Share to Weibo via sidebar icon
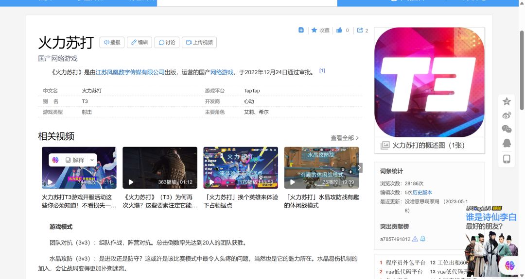Image resolution: width=525 pixels, height=279 pixels. pyautogui.click(x=507, y=115)
